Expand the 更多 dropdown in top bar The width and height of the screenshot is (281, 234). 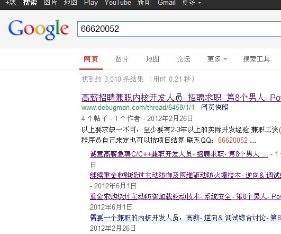click(x=192, y=3)
